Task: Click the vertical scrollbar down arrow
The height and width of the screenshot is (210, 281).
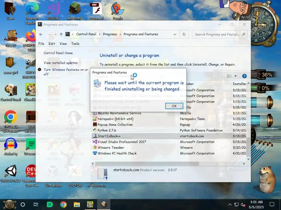Action: click(x=248, y=159)
